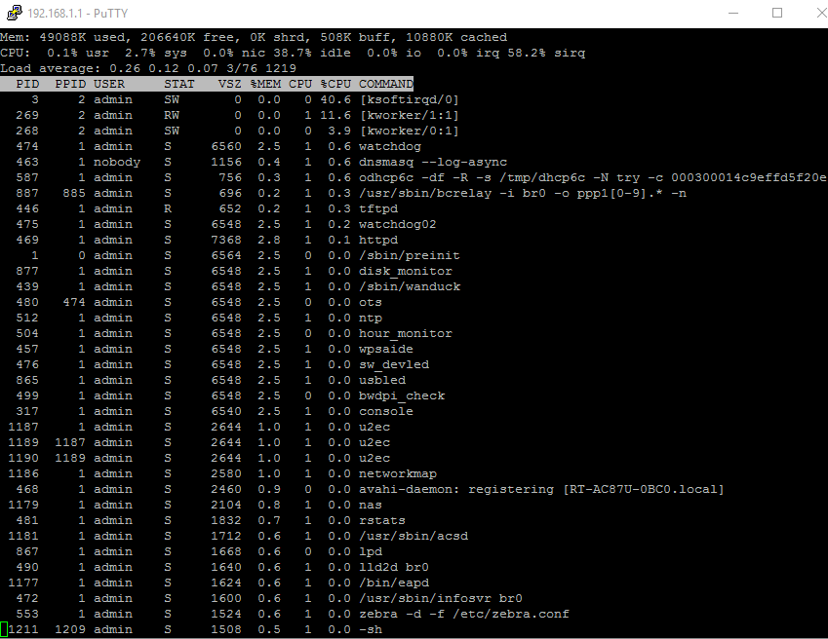This screenshot has width=828, height=639.
Task: Click the minimize window button
Action: [x=733, y=13]
